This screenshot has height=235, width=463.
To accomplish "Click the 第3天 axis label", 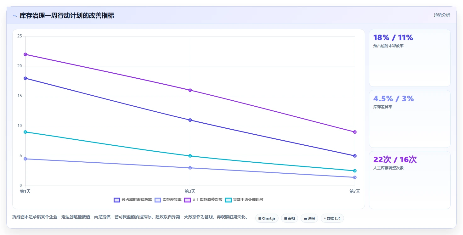I will point(190,191).
